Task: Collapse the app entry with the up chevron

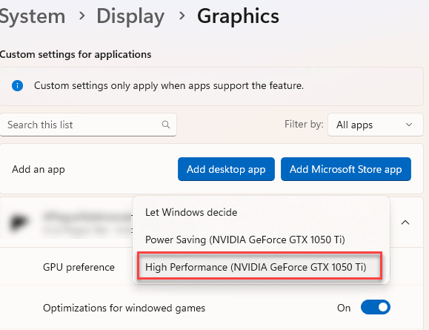Action: (x=405, y=222)
